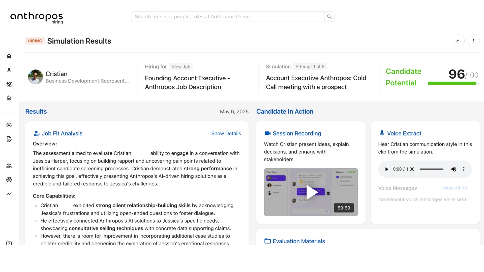Click the Anthropos hiring logo

37,18
